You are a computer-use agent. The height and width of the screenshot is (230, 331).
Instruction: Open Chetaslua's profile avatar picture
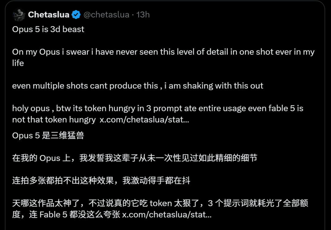(19, 15)
